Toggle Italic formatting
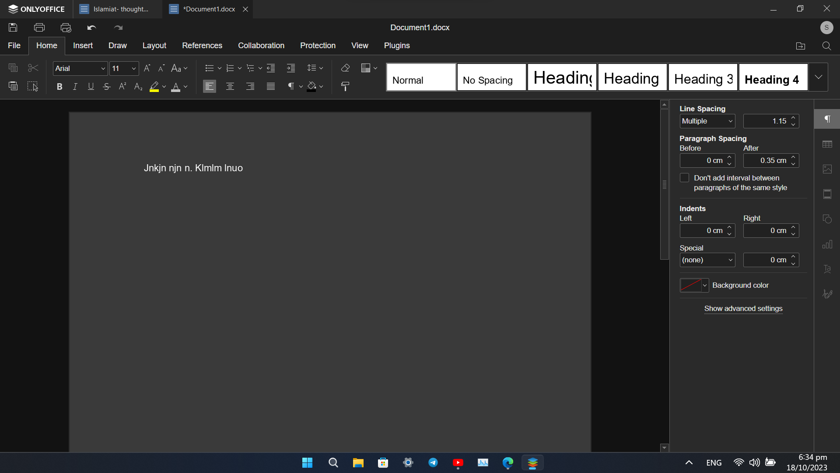Image resolution: width=840 pixels, height=473 pixels. pos(75,87)
